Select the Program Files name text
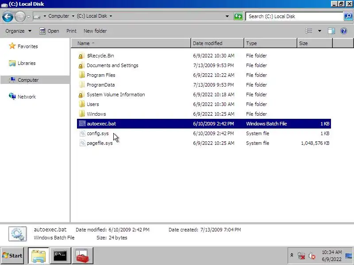 pyautogui.click(x=101, y=75)
